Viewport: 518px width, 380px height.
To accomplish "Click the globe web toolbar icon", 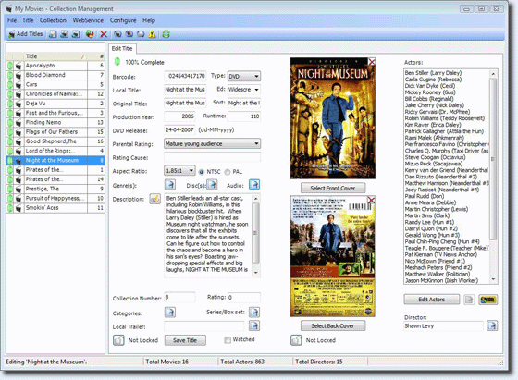I will [90, 34].
